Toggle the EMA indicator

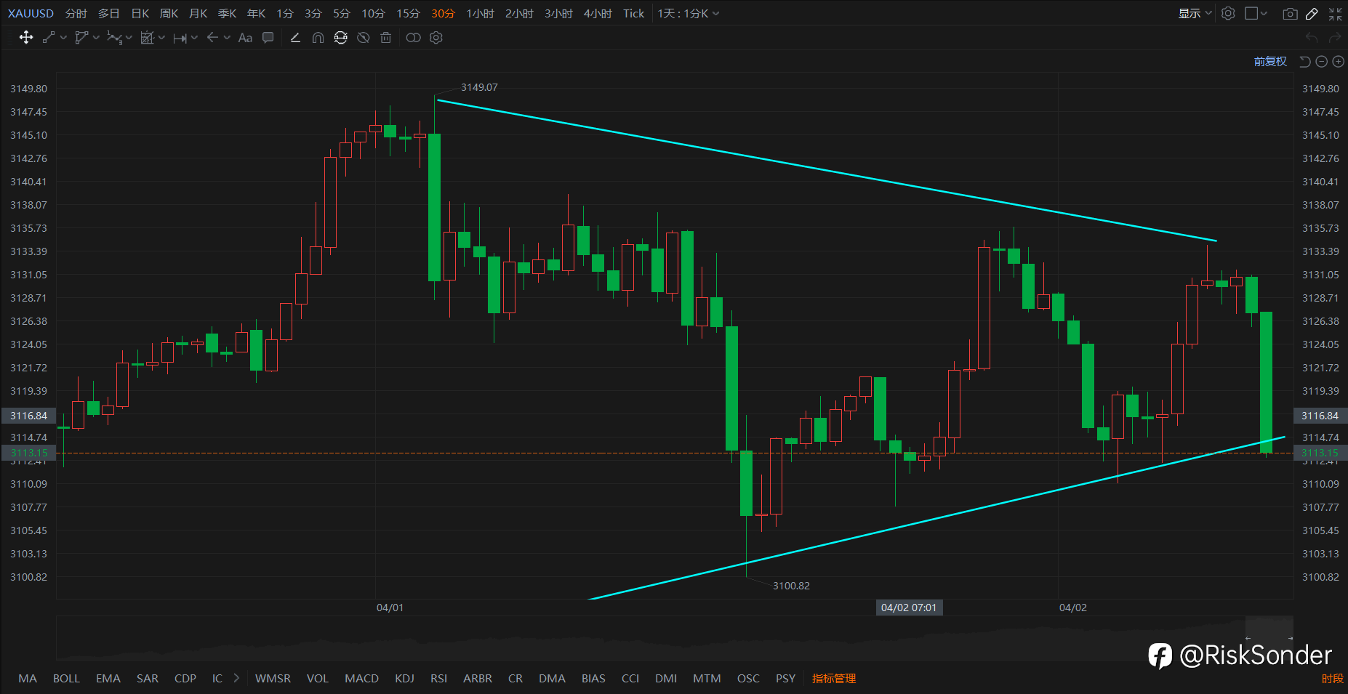click(x=108, y=679)
